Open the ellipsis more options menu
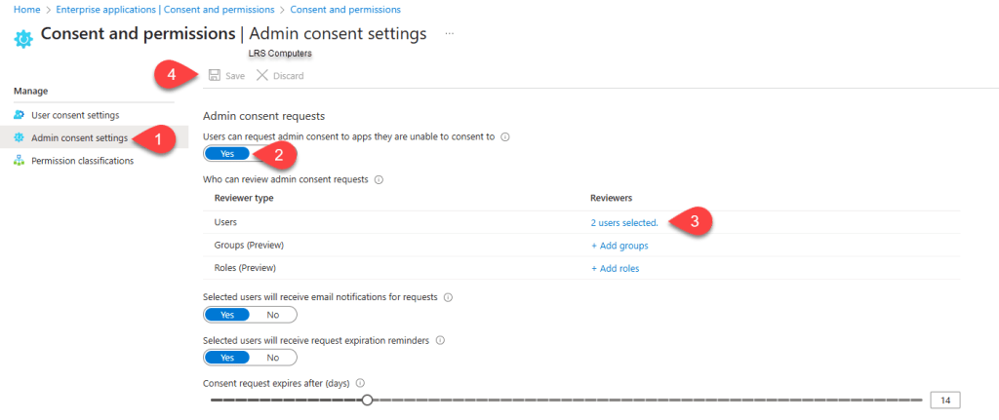Viewport: 999px width, 420px height. pos(450,33)
